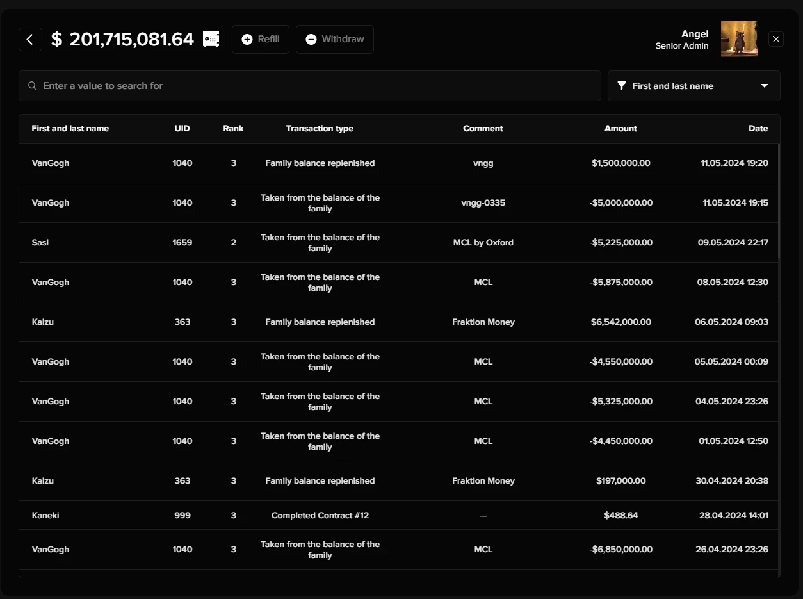Click the plus icon on Refill
Image resolution: width=803 pixels, height=599 pixels.
[x=247, y=39]
